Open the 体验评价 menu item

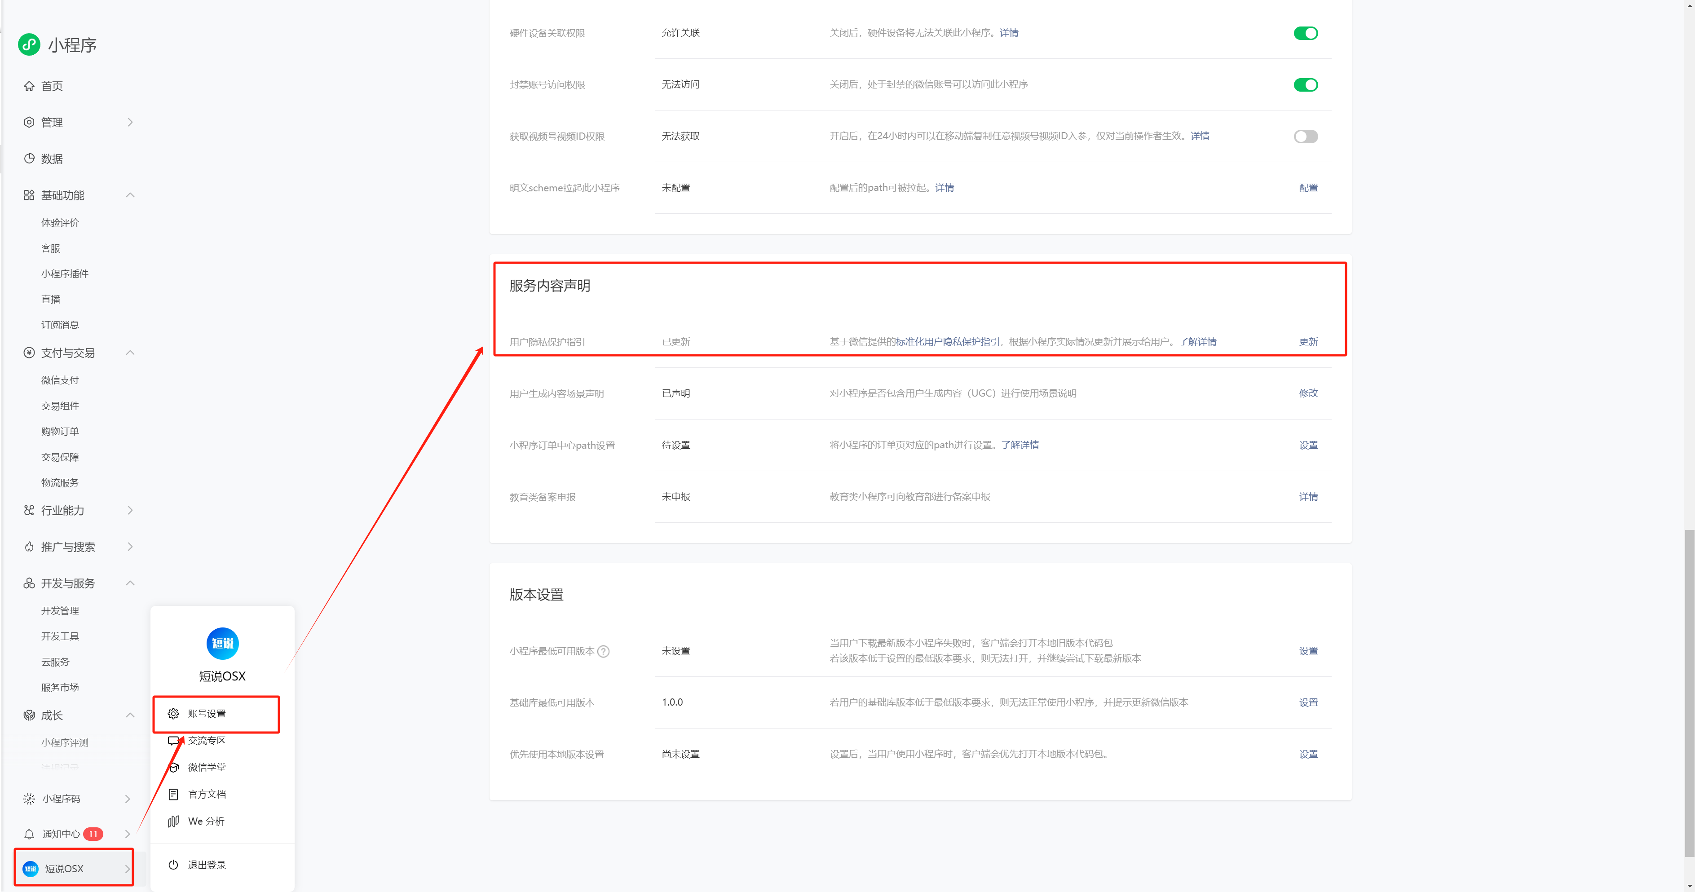pyautogui.click(x=60, y=222)
